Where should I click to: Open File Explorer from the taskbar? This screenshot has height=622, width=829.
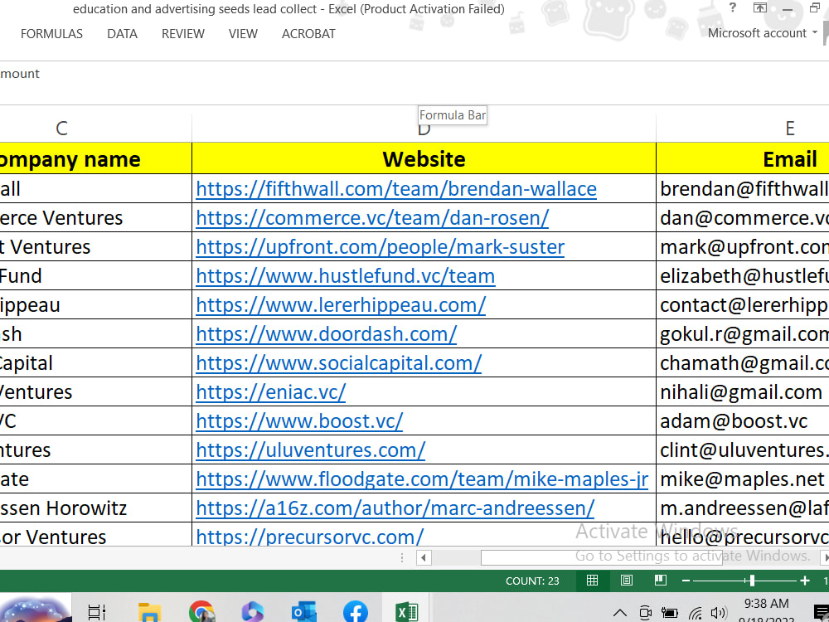pyautogui.click(x=149, y=612)
